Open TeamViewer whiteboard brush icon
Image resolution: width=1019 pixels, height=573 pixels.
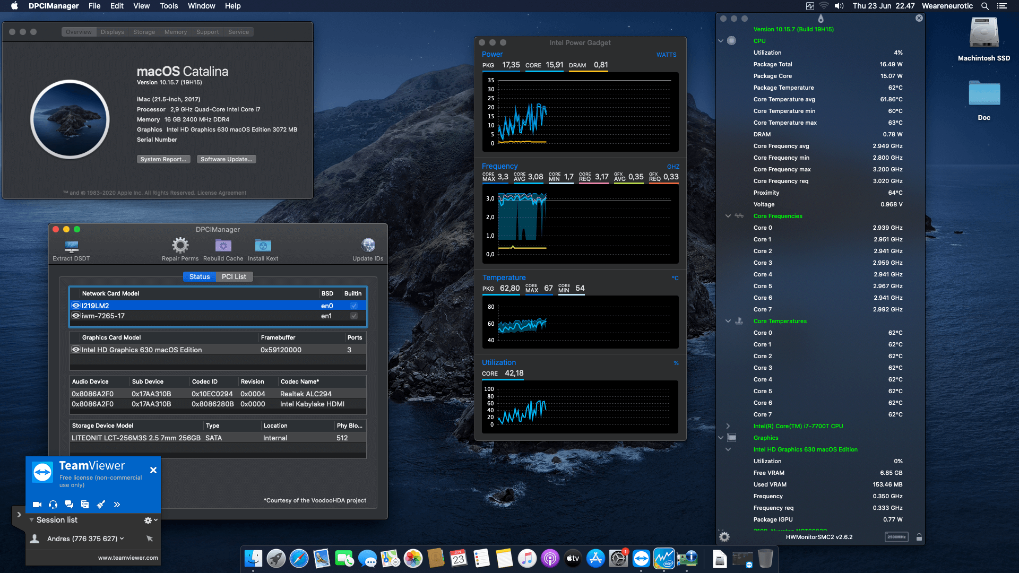[101, 505]
